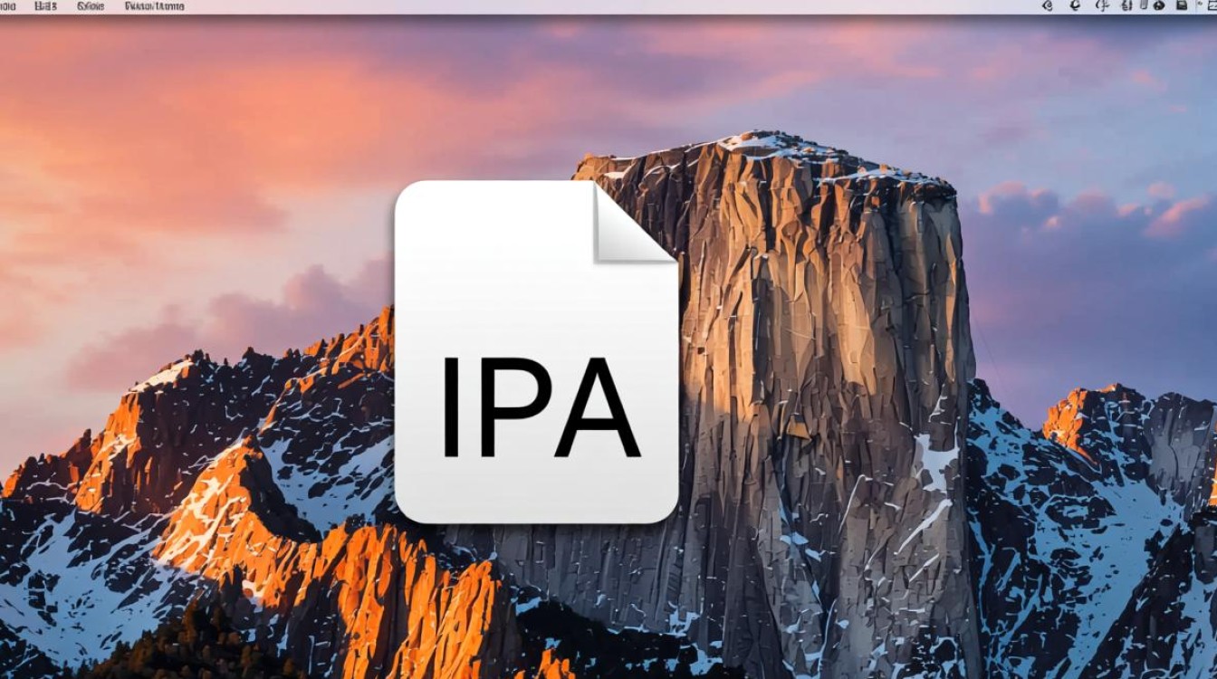Open the dark round status icon in menu bar

(1159, 5)
